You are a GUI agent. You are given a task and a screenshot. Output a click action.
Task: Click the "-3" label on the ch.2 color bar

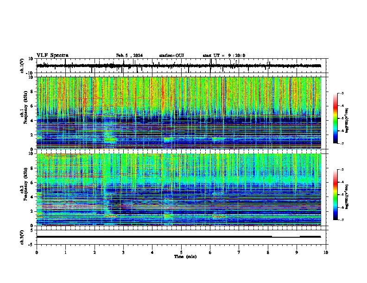click(x=342, y=170)
